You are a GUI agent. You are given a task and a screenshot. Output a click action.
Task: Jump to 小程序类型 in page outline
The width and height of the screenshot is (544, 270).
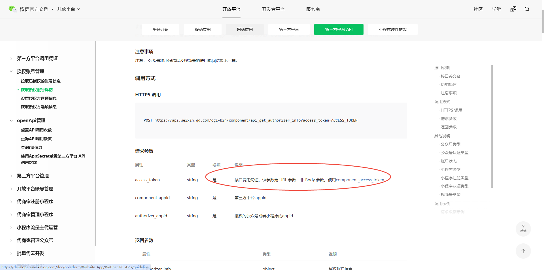tap(450, 169)
